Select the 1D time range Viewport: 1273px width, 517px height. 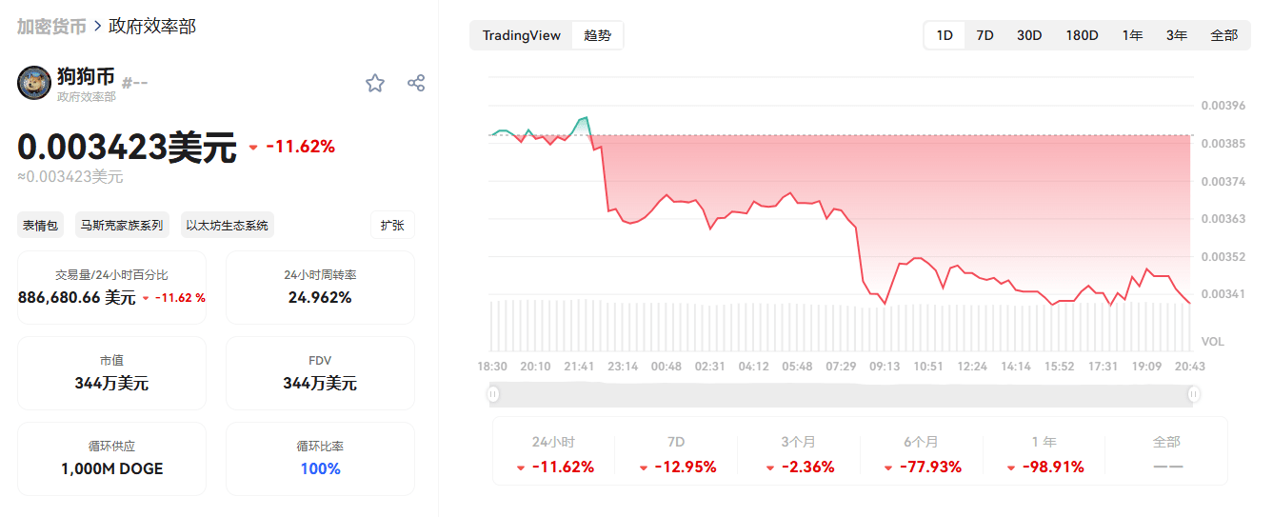click(945, 35)
